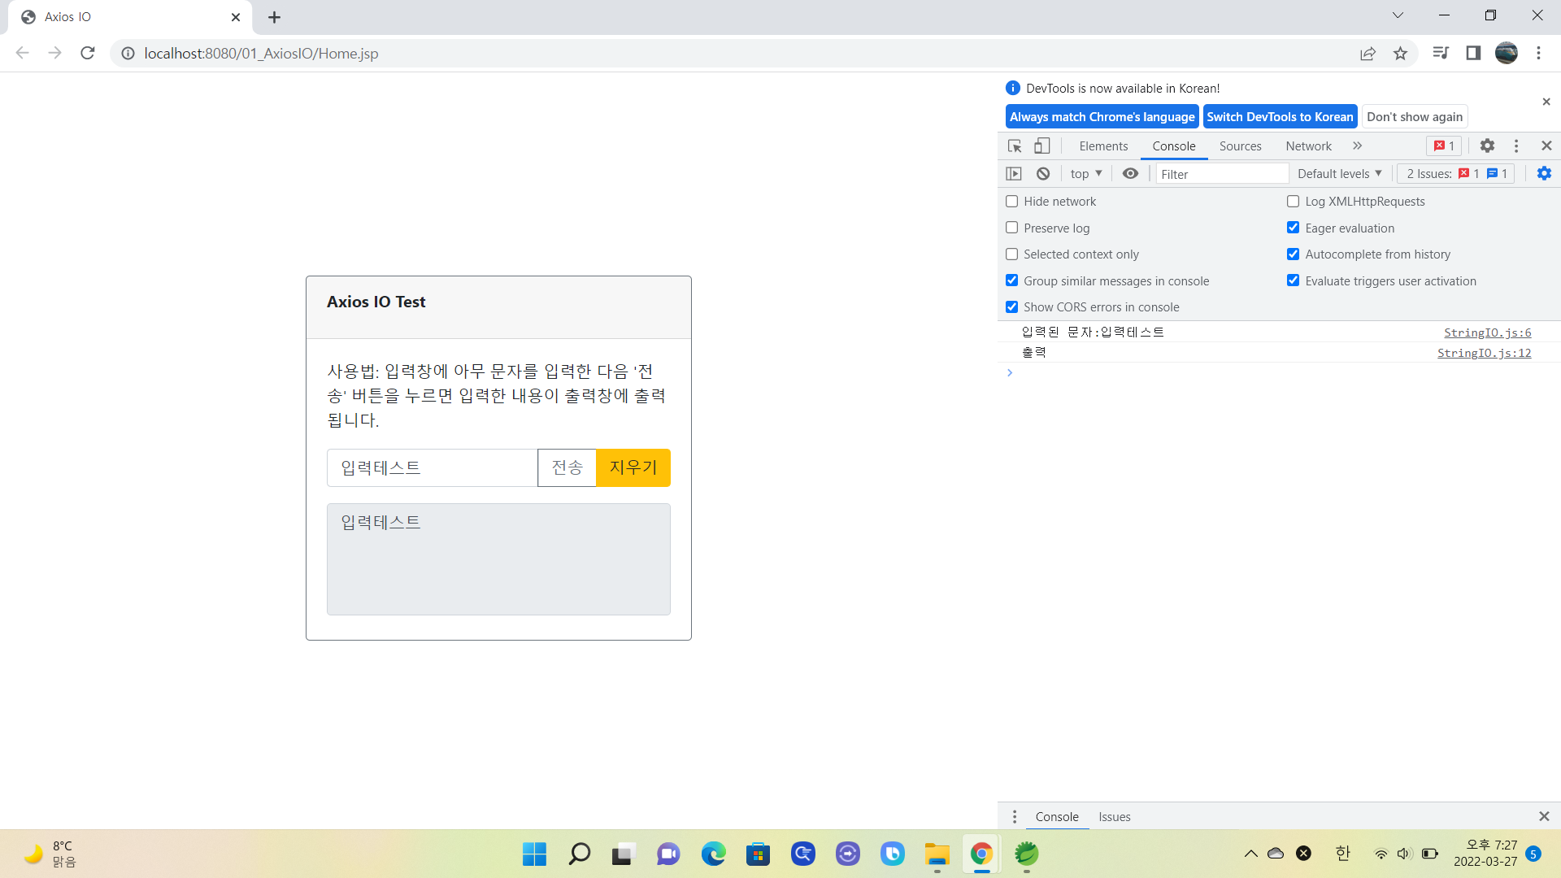Show more DevTools tabs chevron

1357,146
